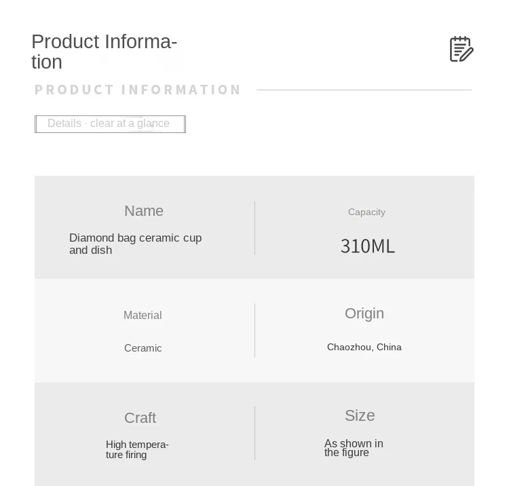The image size is (509, 486).
Task: Click the horizontal line beside the subtitle
Action: click(364, 90)
